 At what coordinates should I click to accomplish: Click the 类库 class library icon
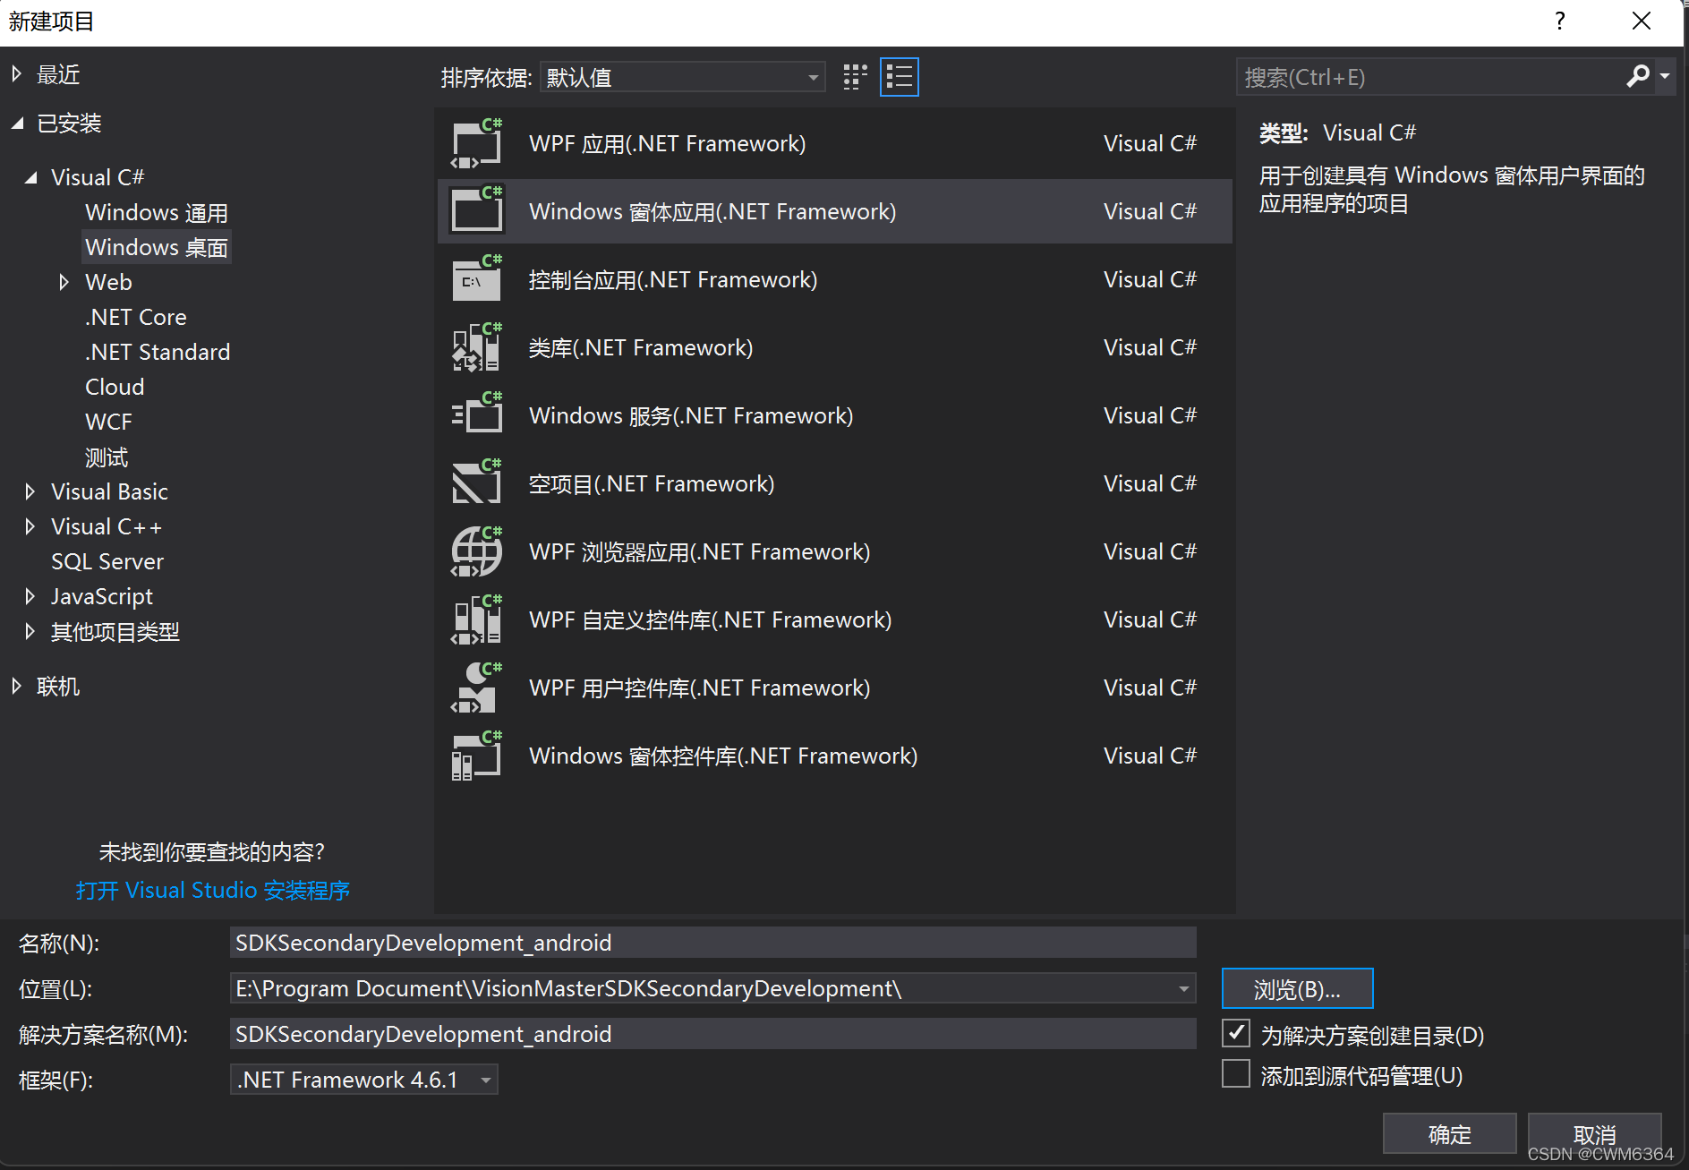[477, 347]
